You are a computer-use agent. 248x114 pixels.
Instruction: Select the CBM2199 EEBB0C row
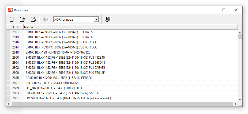point(59,78)
